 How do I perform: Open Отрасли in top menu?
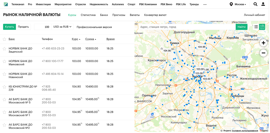(81, 4)
